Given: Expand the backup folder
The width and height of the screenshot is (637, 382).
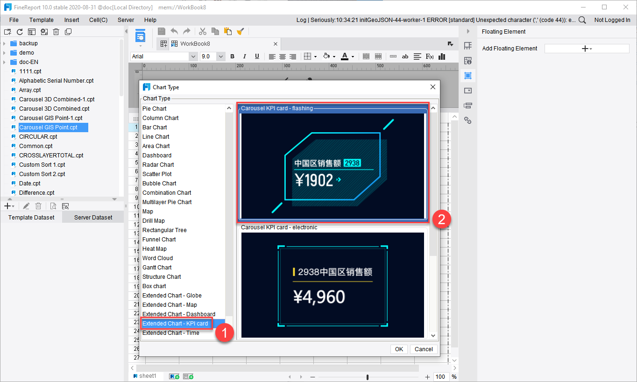Looking at the screenshot, I should (x=4, y=43).
